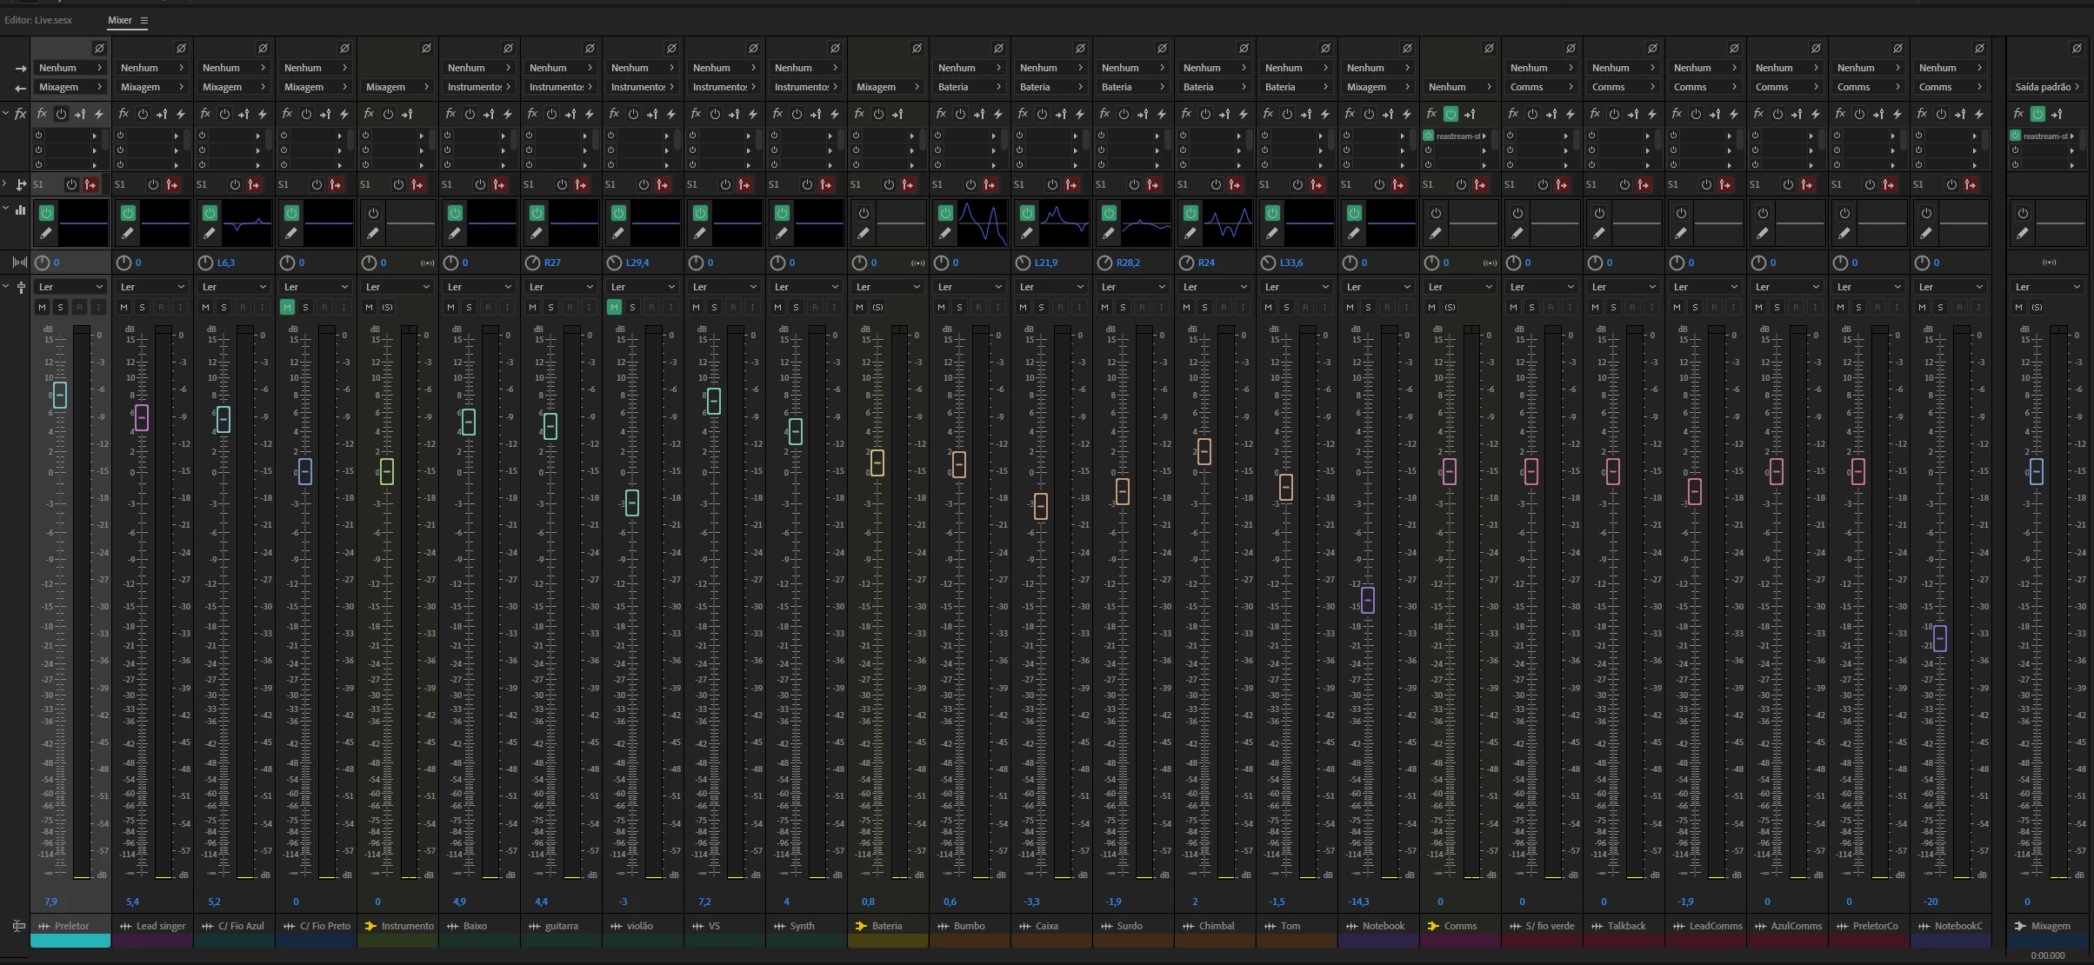Unmute the violão track
This screenshot has height=965, width=2094.
tap(615, 307)
